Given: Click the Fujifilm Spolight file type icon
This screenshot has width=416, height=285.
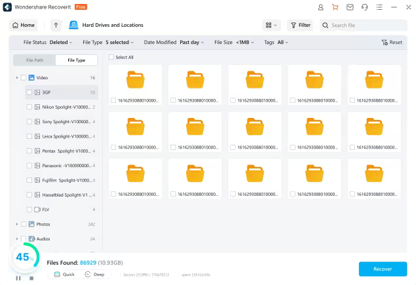Looking at the screenshot, I should [x=37, y=180].
